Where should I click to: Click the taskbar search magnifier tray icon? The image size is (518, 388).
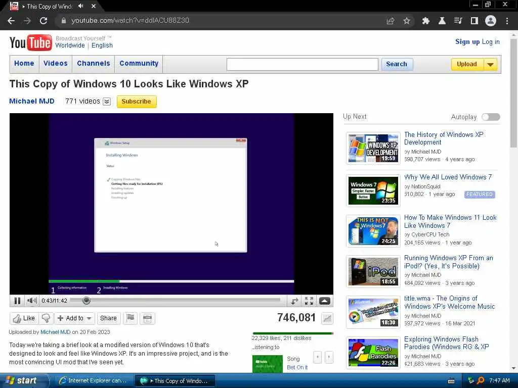[481, 380]
